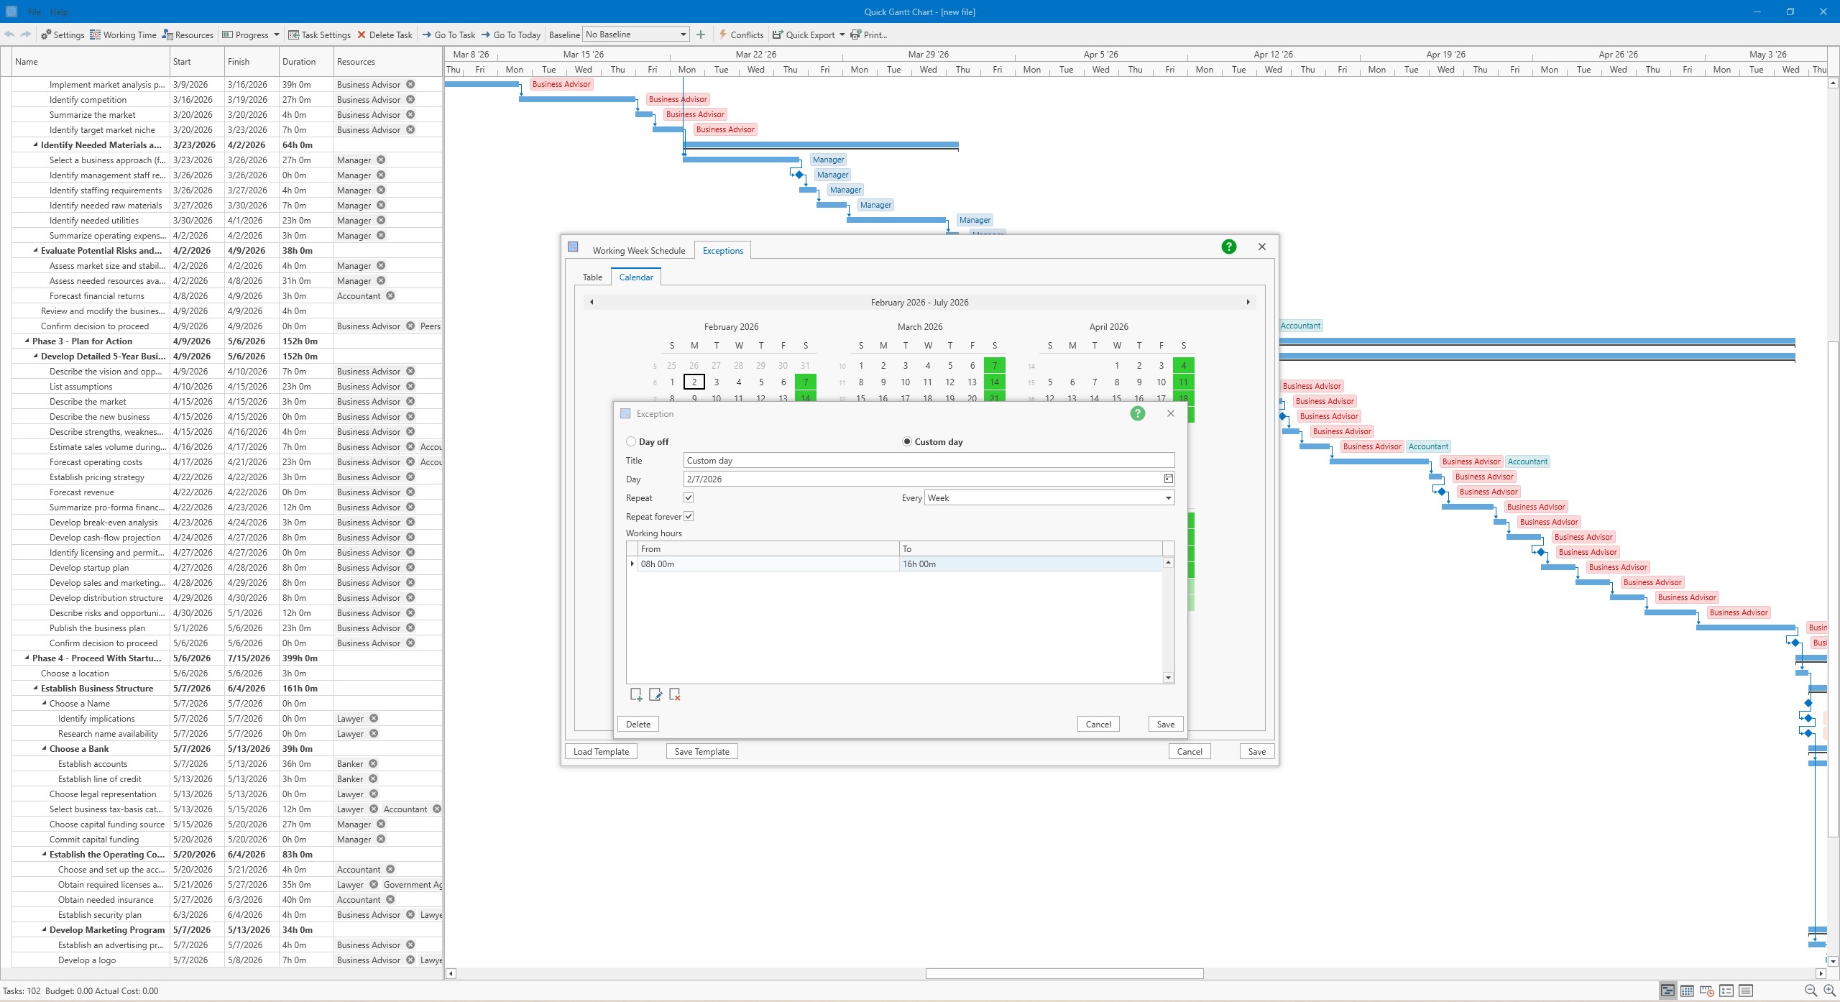This screenshot has width=1840, height=1002.
Task: Open Working Time settings icon
Action: [x=96, y=35]
